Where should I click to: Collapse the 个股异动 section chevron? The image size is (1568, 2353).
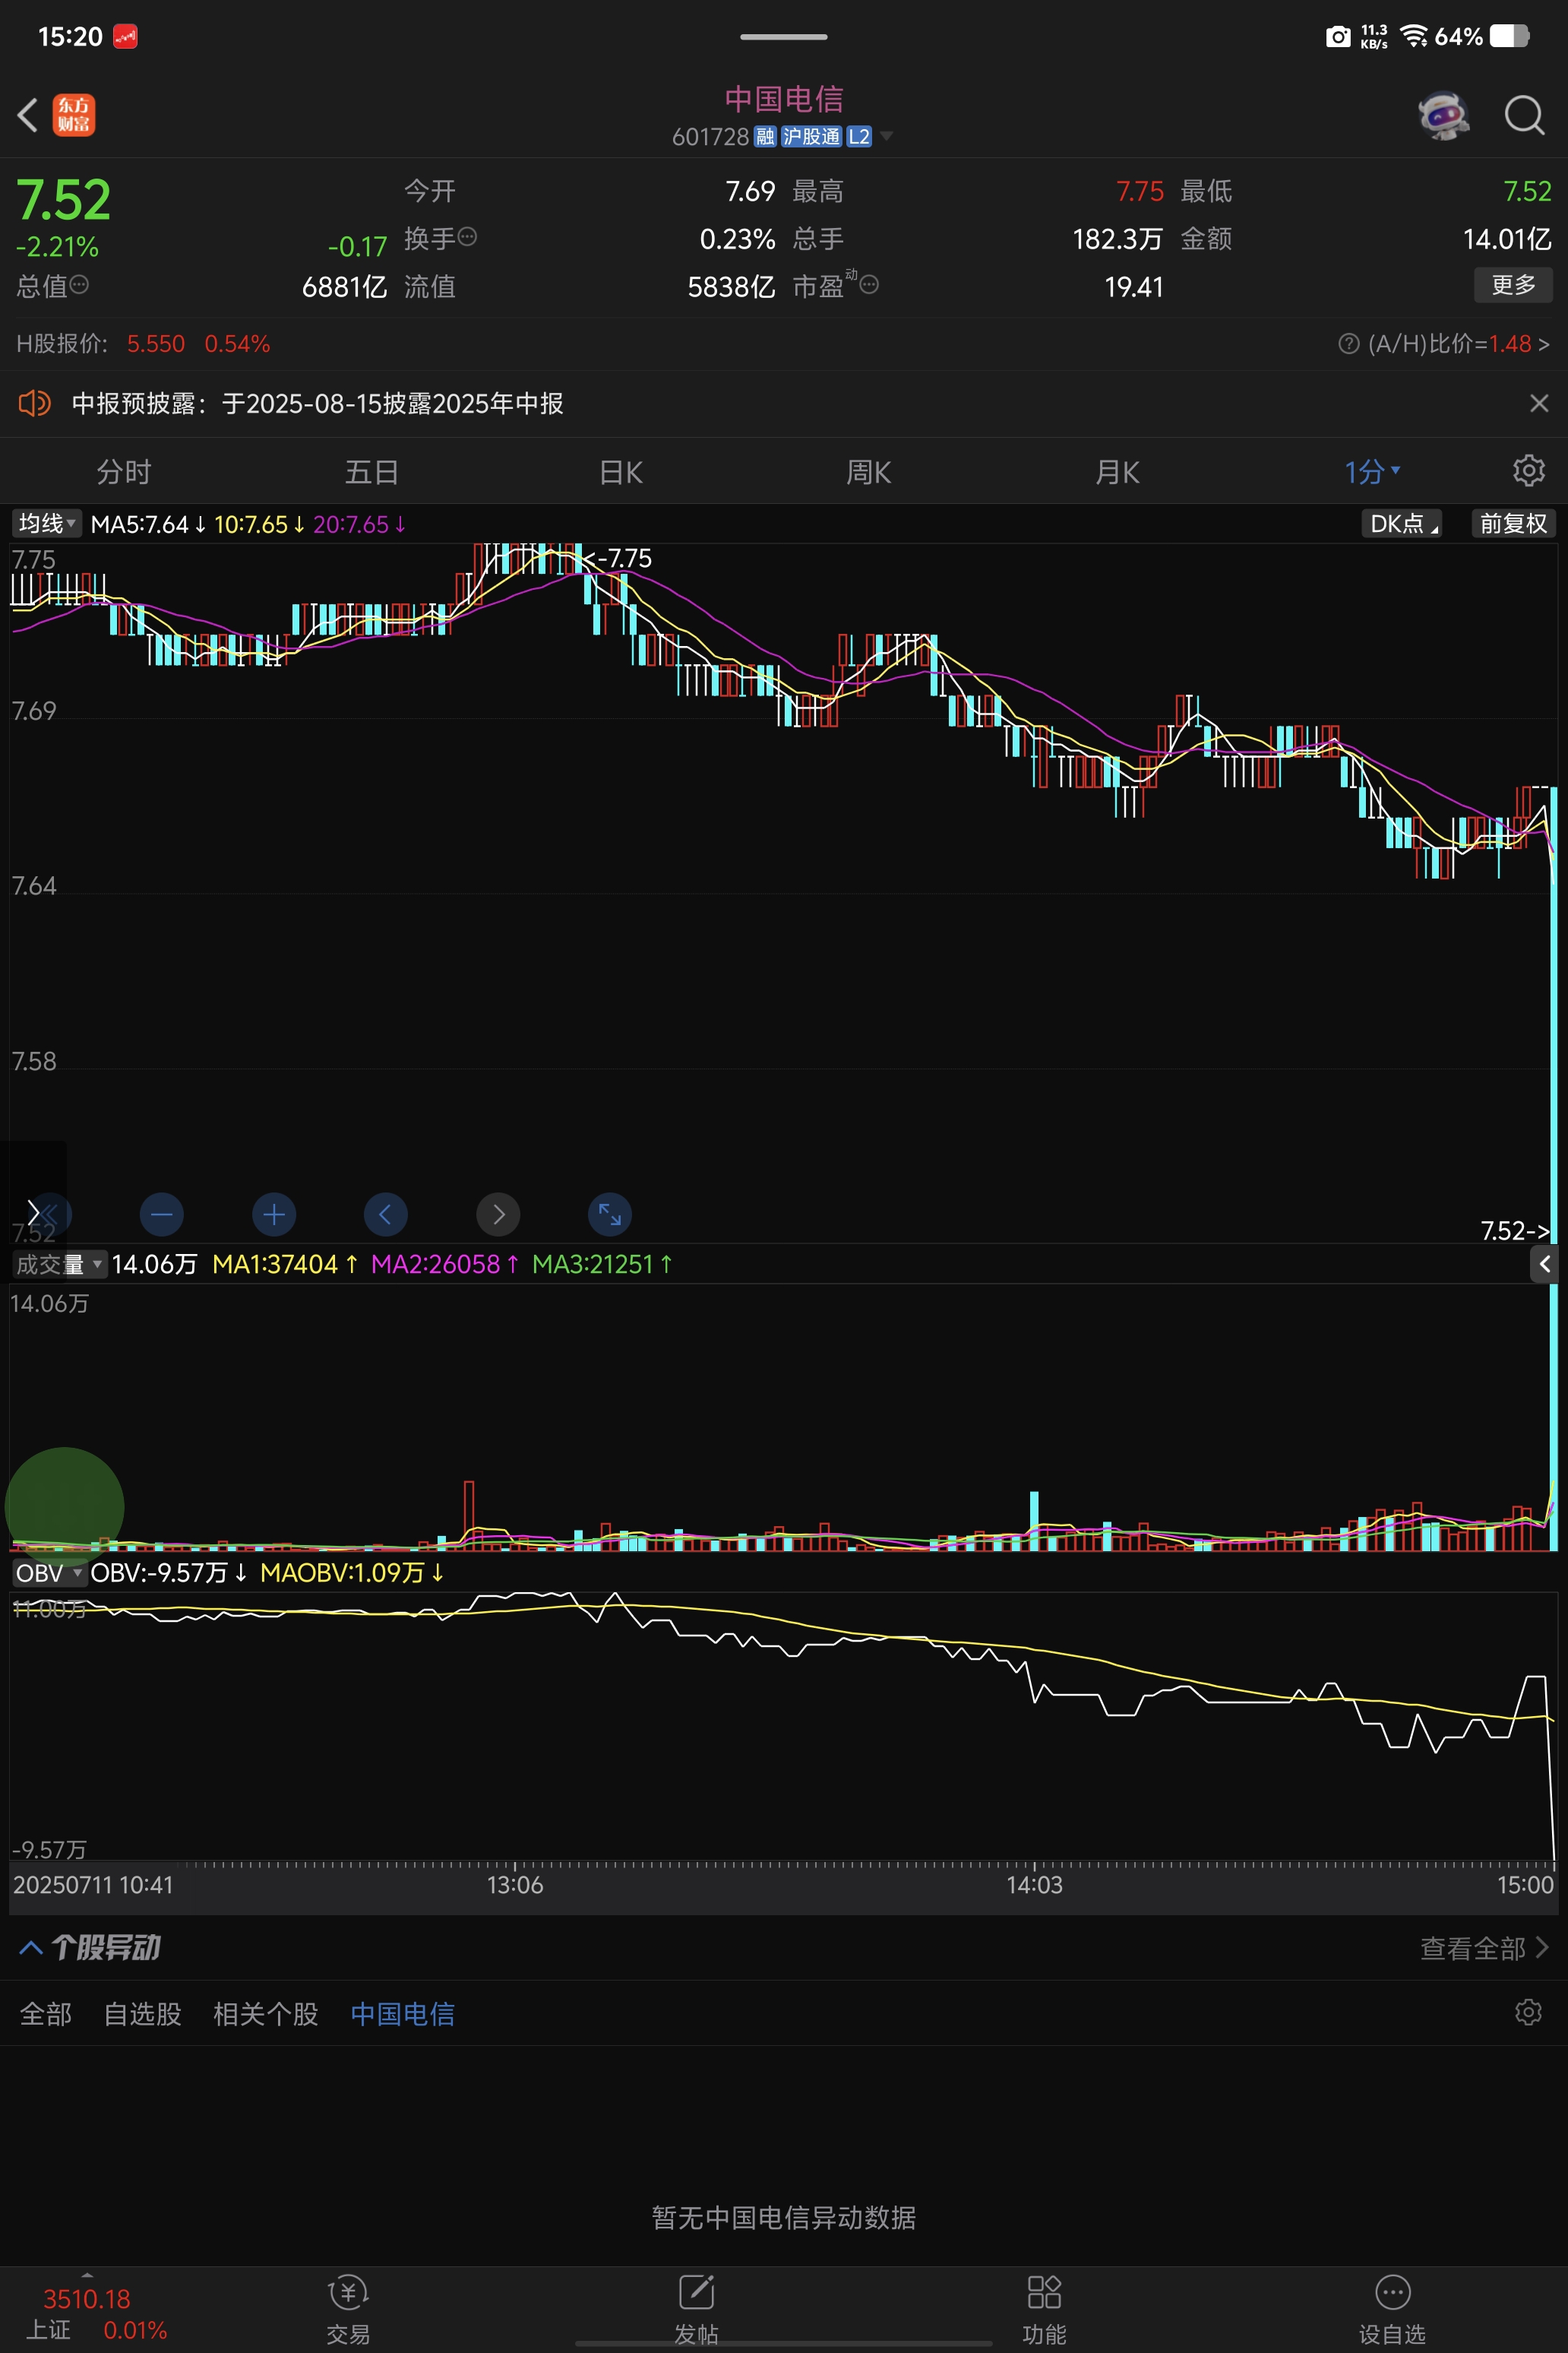pos(31,1948)
